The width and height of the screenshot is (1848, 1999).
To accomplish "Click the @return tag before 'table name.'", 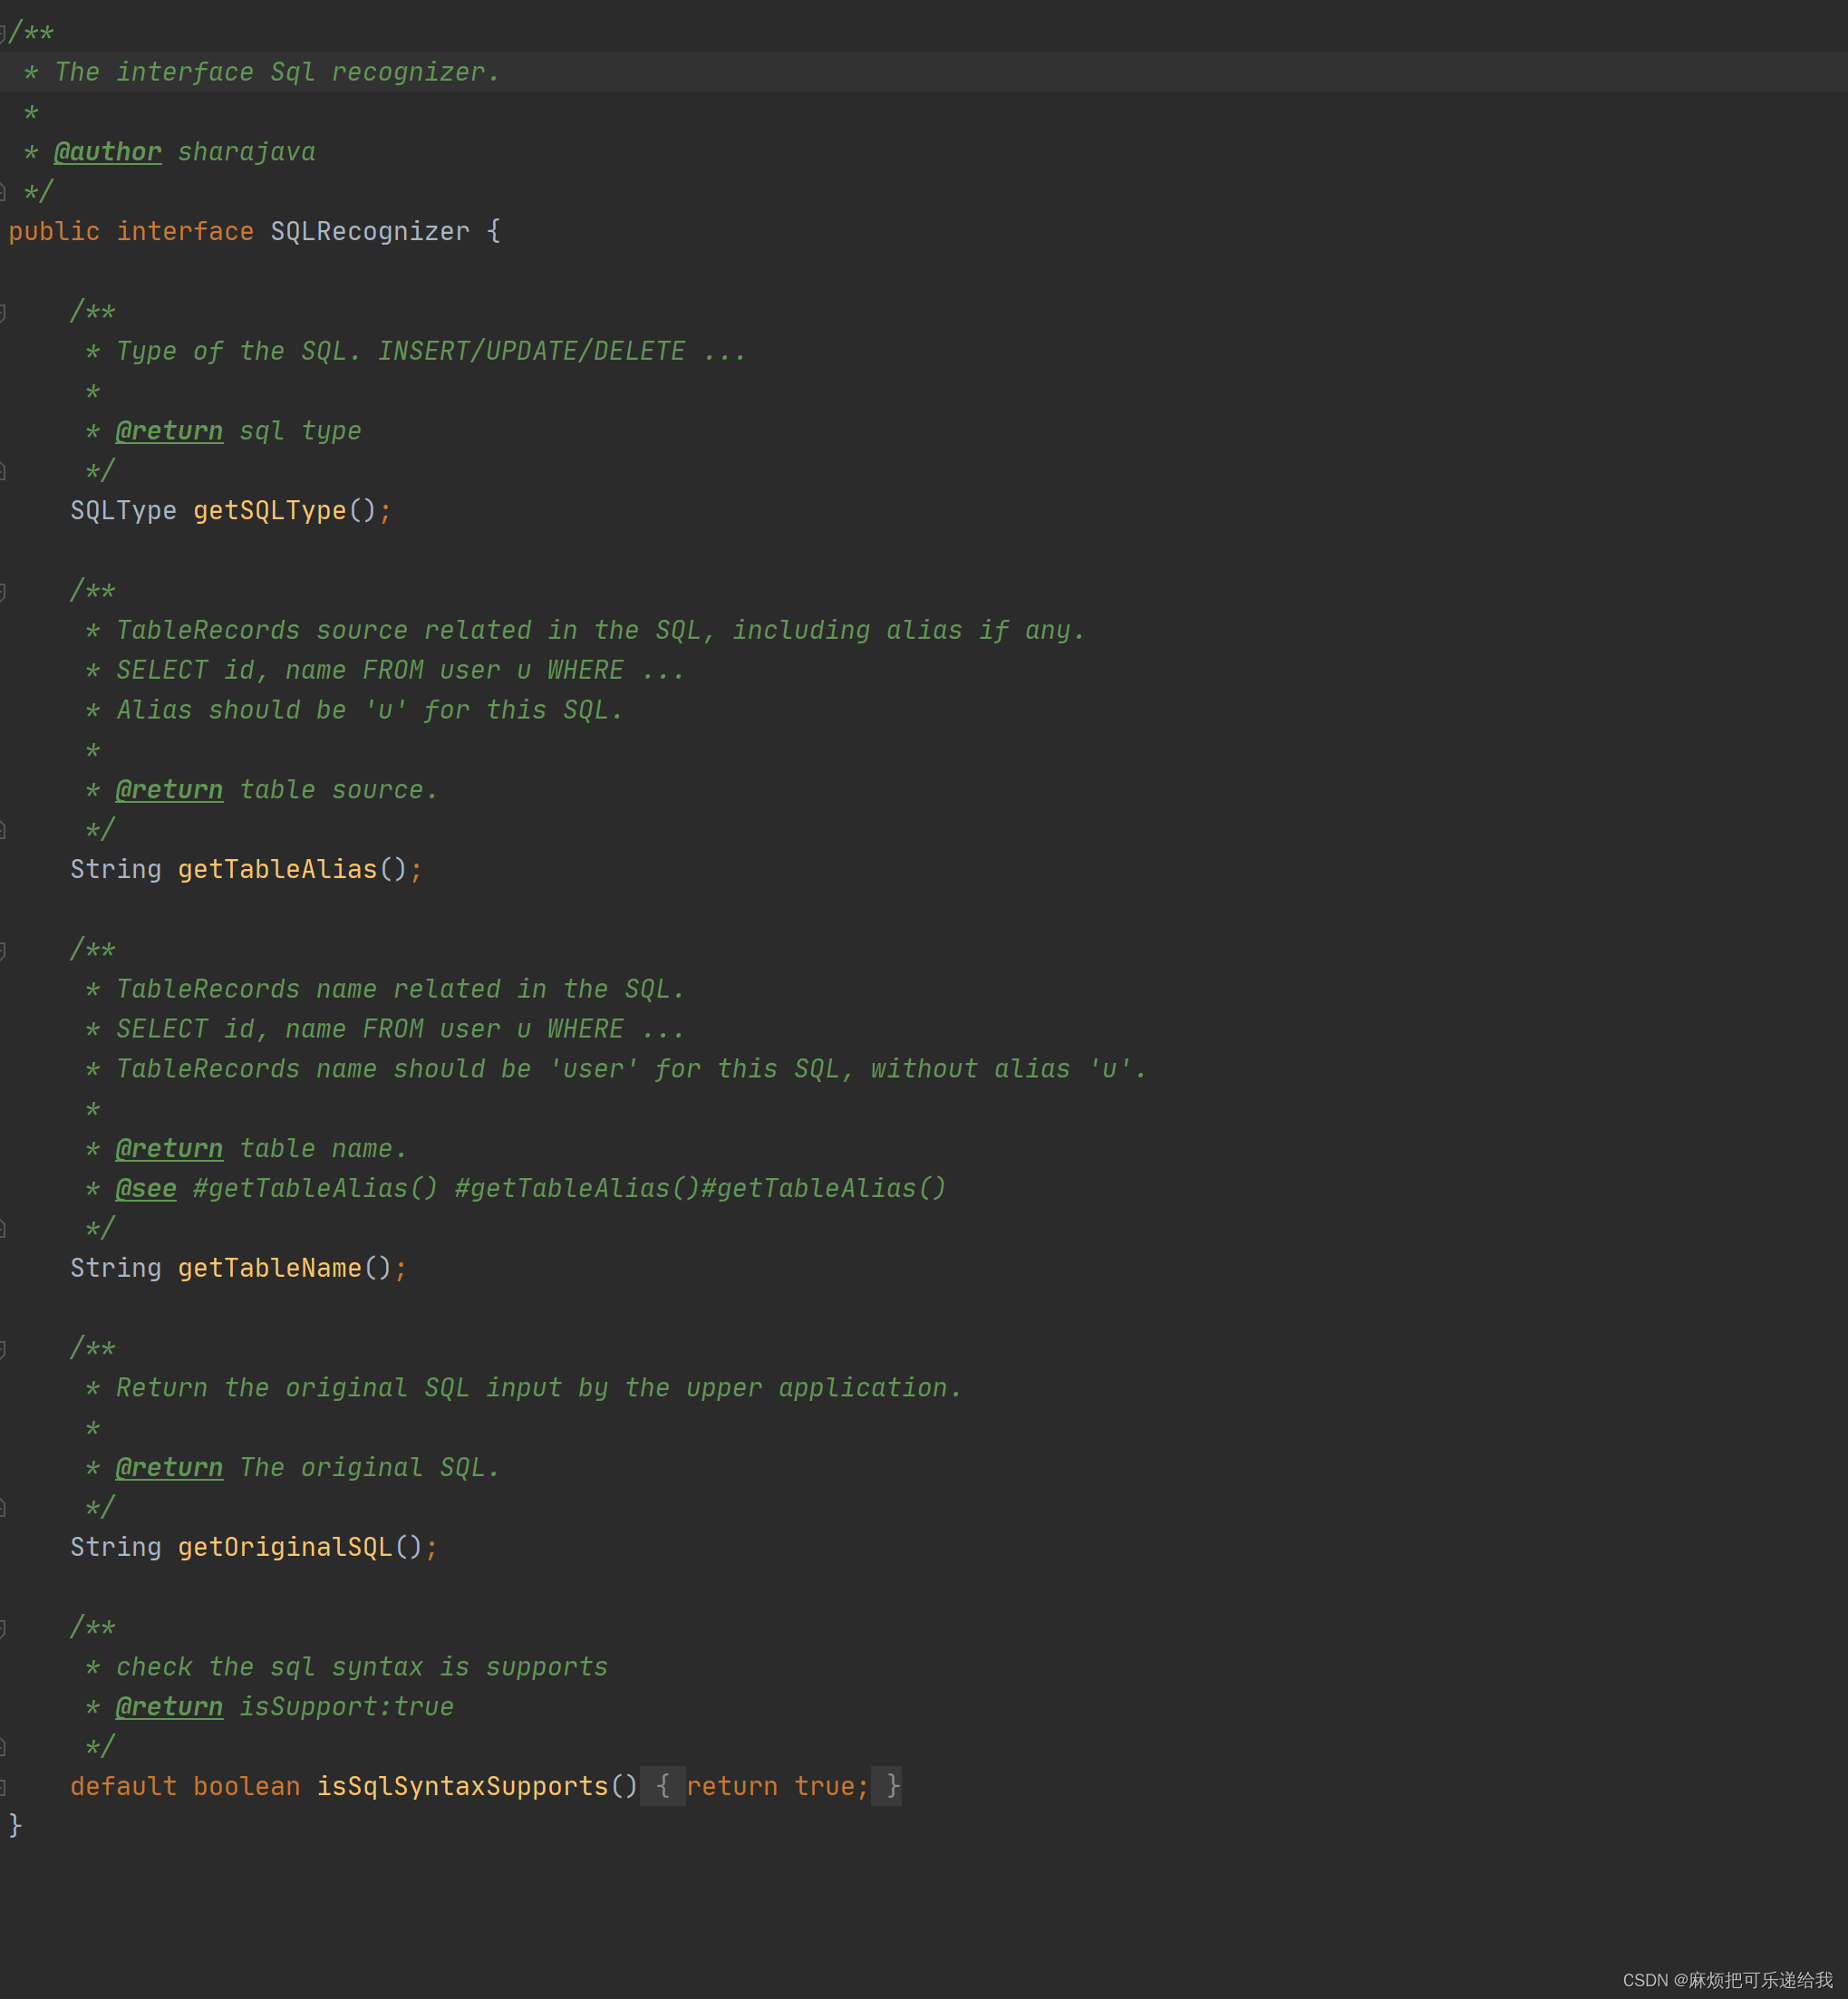I will (x=169, y=1149).
